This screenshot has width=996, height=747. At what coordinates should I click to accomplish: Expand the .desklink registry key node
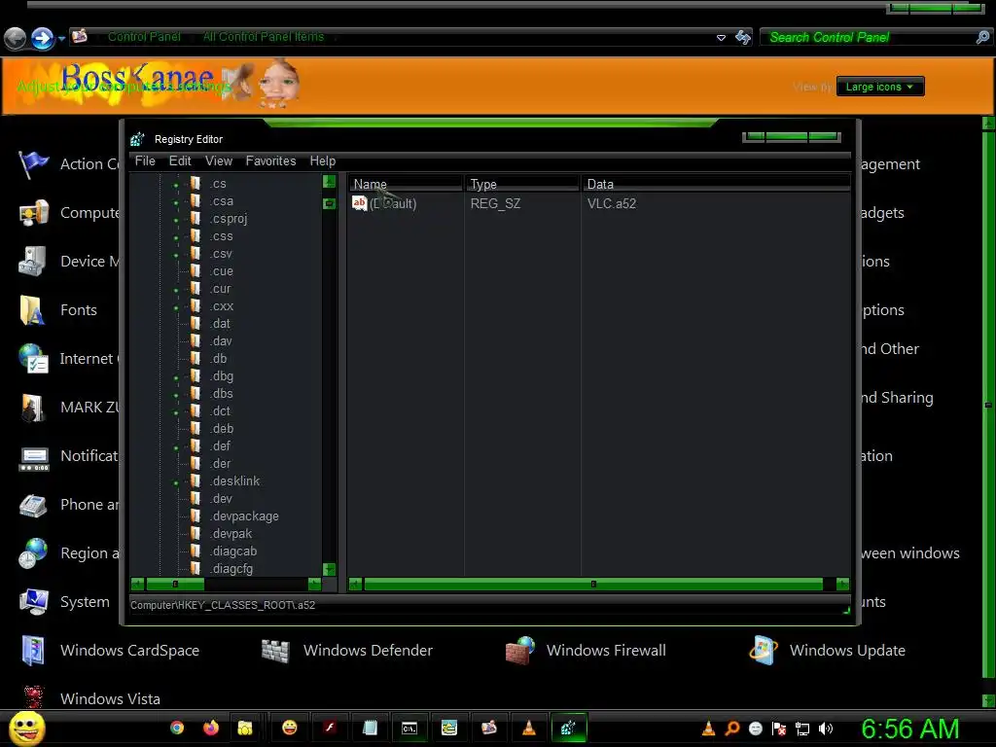click(176, 482)
